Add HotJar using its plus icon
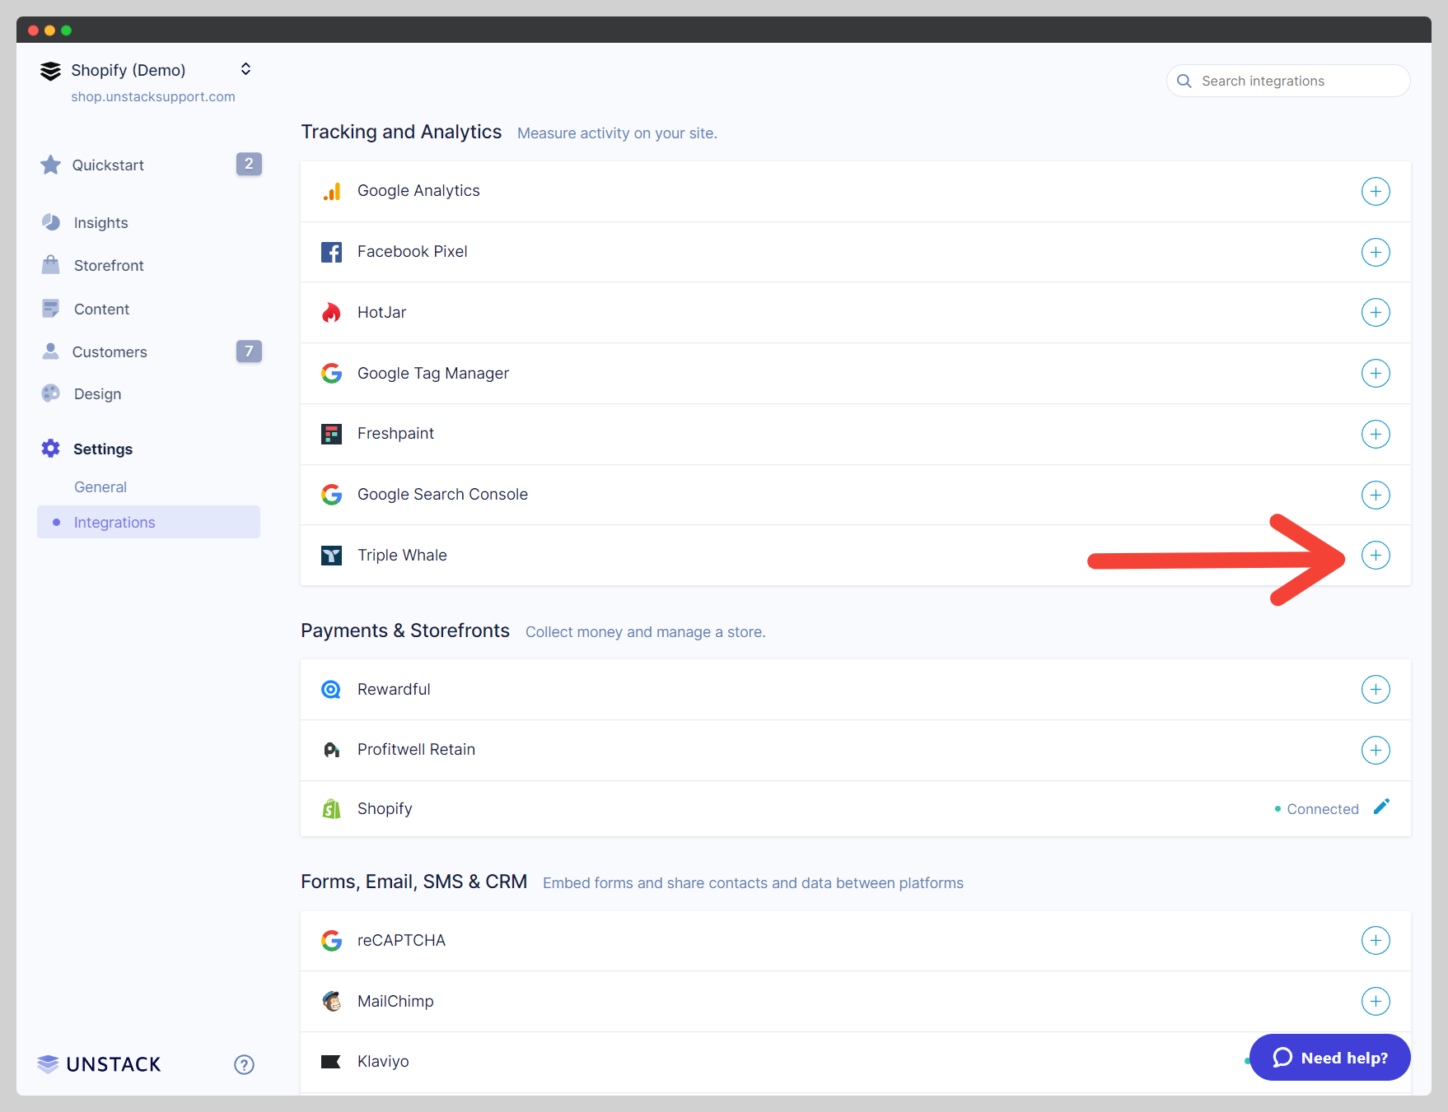 [x=1375, y=313]
